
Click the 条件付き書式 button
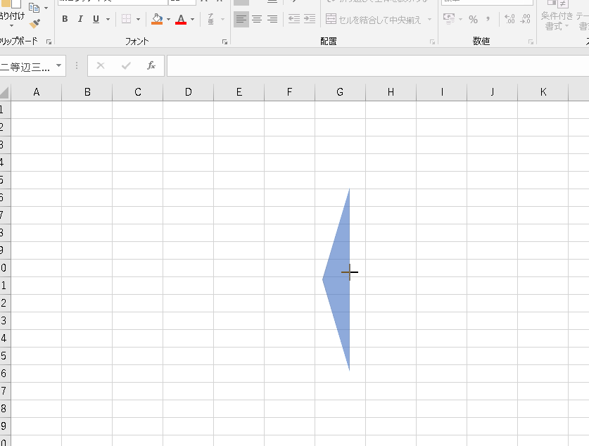tap(558, 19)
